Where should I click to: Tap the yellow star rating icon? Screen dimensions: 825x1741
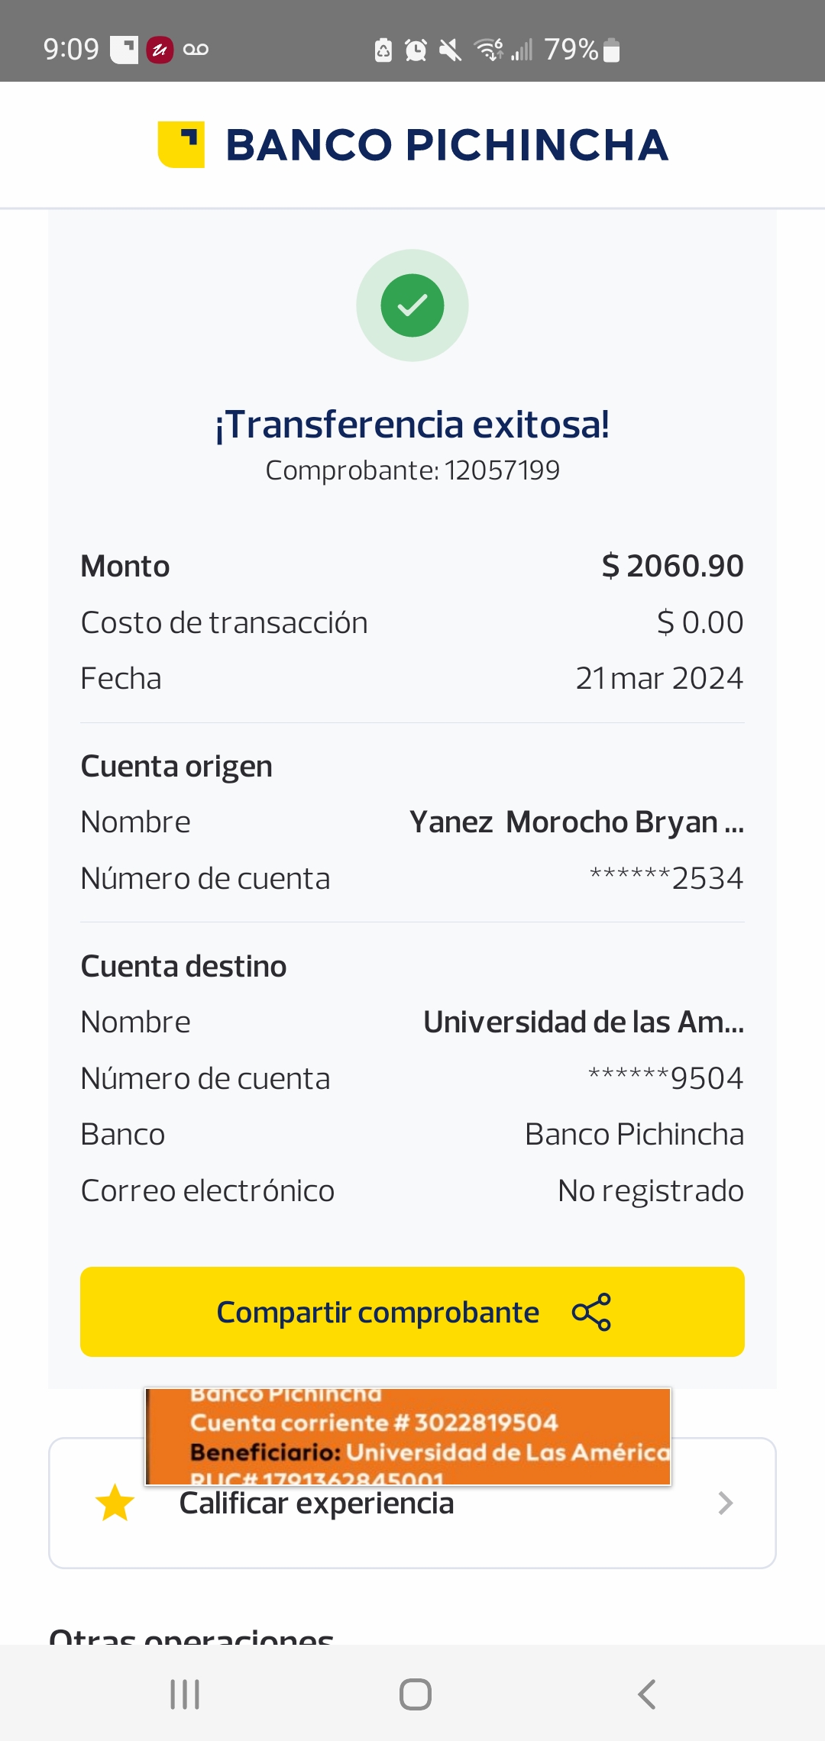click(x=115, y=1503)
